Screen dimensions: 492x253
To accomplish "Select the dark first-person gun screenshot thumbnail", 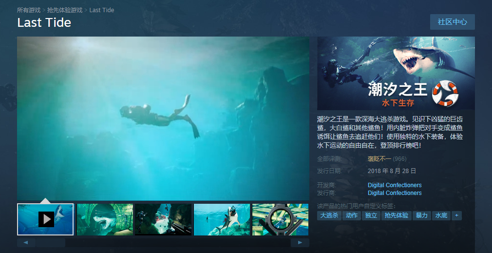I will (x=163, y=219).
